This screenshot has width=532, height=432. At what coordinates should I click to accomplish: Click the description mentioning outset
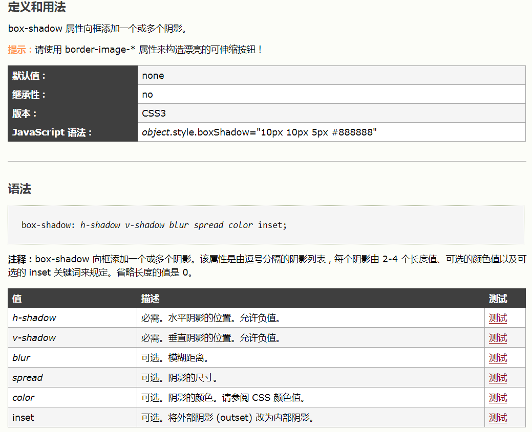(x=227, y=418)
